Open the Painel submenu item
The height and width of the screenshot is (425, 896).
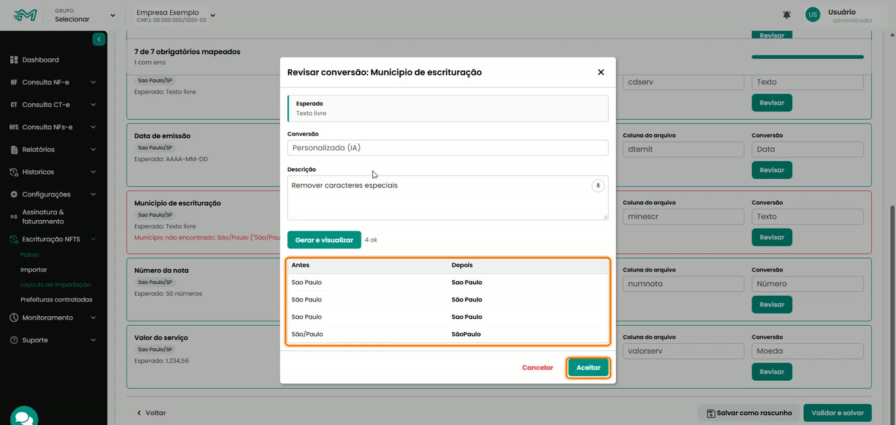[x=29, y=255]
